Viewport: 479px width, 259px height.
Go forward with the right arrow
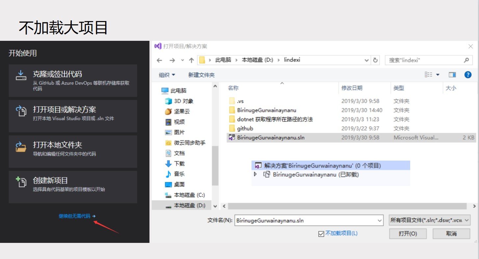point(172,60)
